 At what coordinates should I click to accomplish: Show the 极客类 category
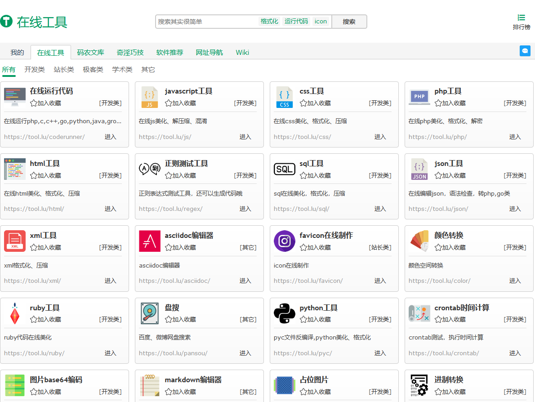point(93,69)
